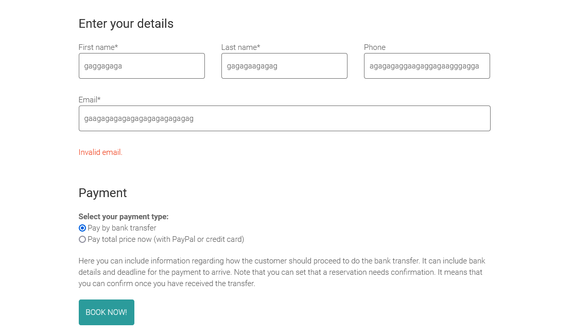Click the red Invalid email error message
The image size is (573, 335).
(x=100, y=152)
